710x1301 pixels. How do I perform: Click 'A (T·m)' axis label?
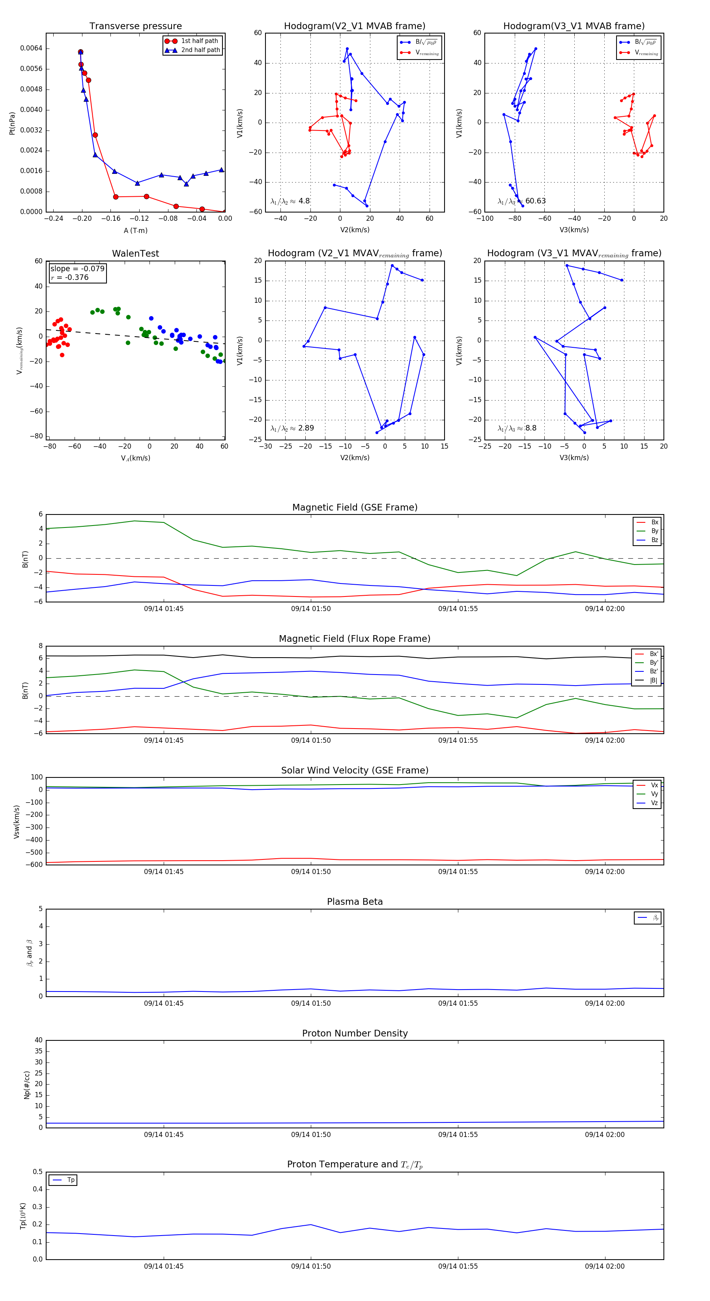[135, 230]
